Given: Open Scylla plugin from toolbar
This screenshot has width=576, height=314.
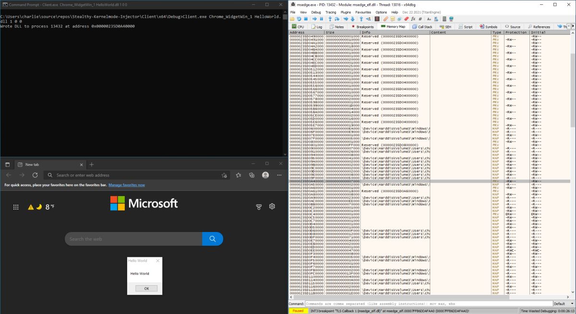Looking at the screenshot, I should tap(377, 19).
